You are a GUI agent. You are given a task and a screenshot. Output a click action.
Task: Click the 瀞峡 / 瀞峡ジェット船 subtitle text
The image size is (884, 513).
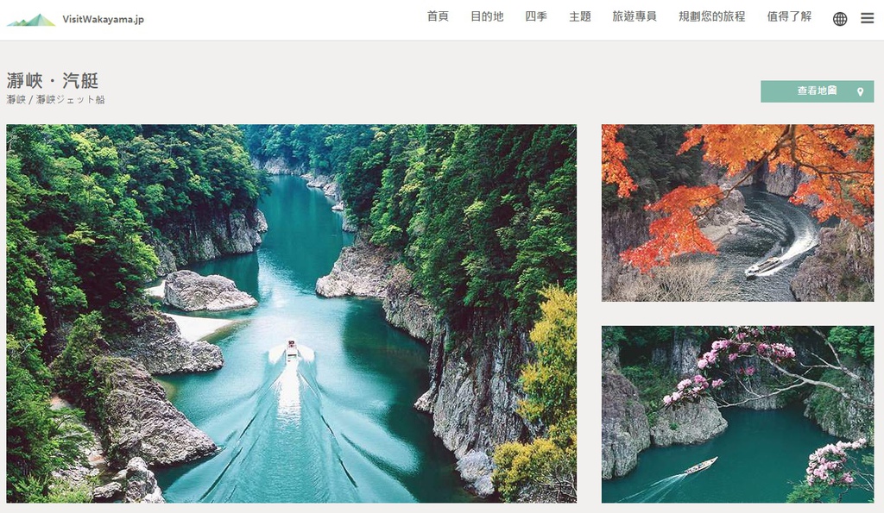(x=56, y=100)
